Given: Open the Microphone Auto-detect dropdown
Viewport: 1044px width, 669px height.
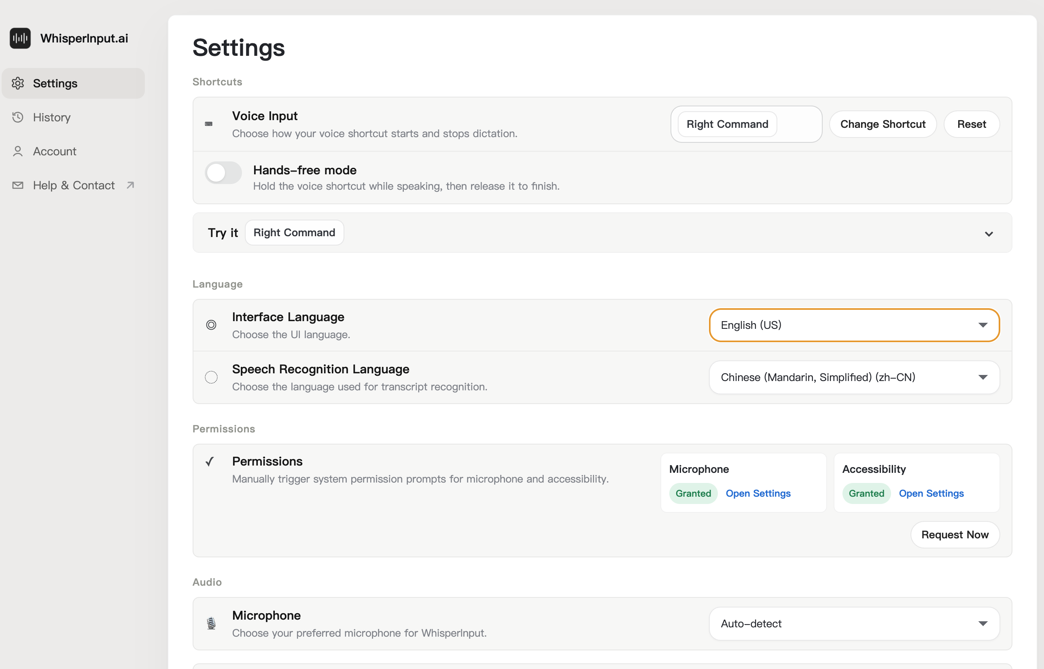Looking at the screenshot, I should (854, 623).
